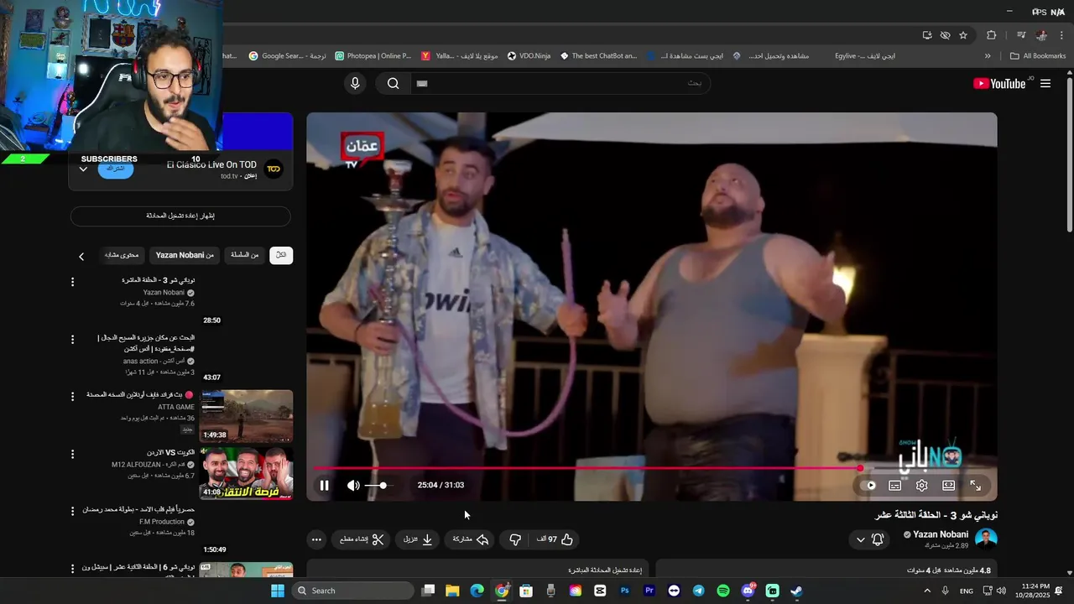Screen dimensions: 1074x604
Task: Open the player settings gear
Action: pos(921,485)
